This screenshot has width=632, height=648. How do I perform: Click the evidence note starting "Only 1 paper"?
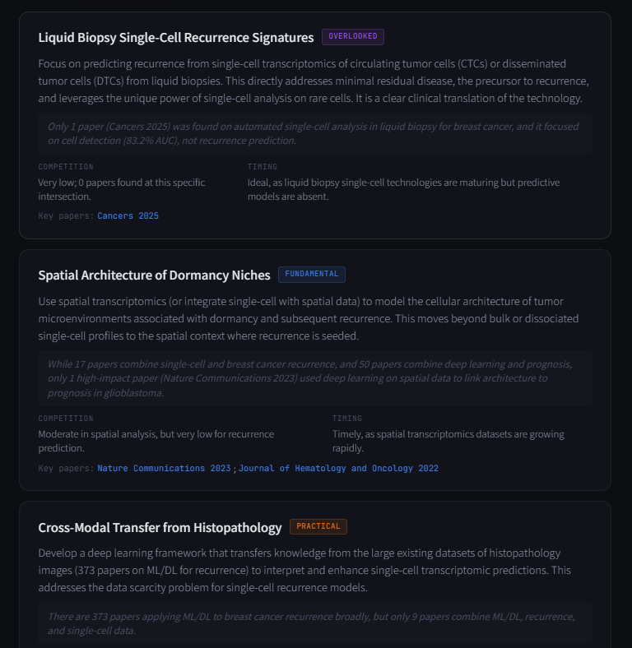[x=313, y=133]
